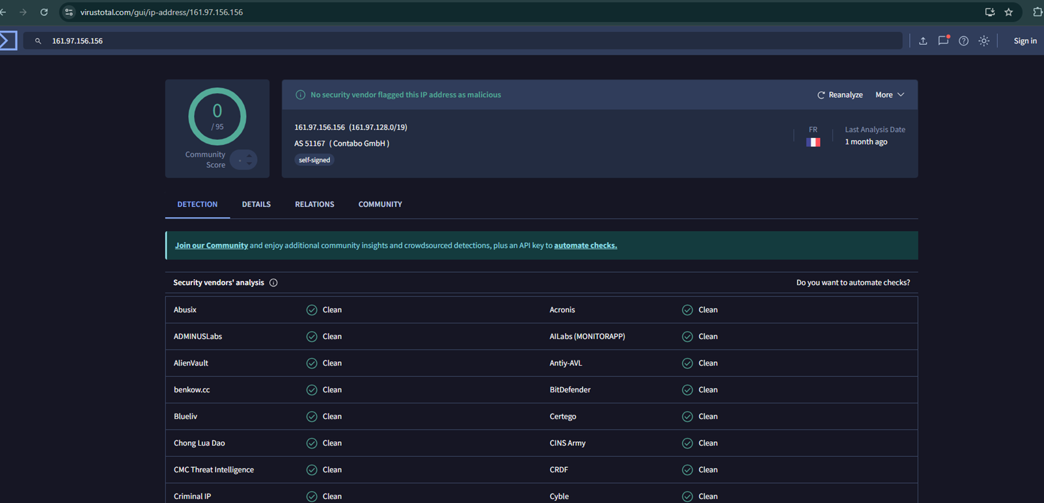Click the Criminal IP clean checkmark icon
Viewport: 1044px width, 503px height.
[312, 496]
